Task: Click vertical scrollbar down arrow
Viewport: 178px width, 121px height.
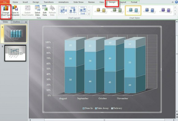Action: click(x=177, y=112)
